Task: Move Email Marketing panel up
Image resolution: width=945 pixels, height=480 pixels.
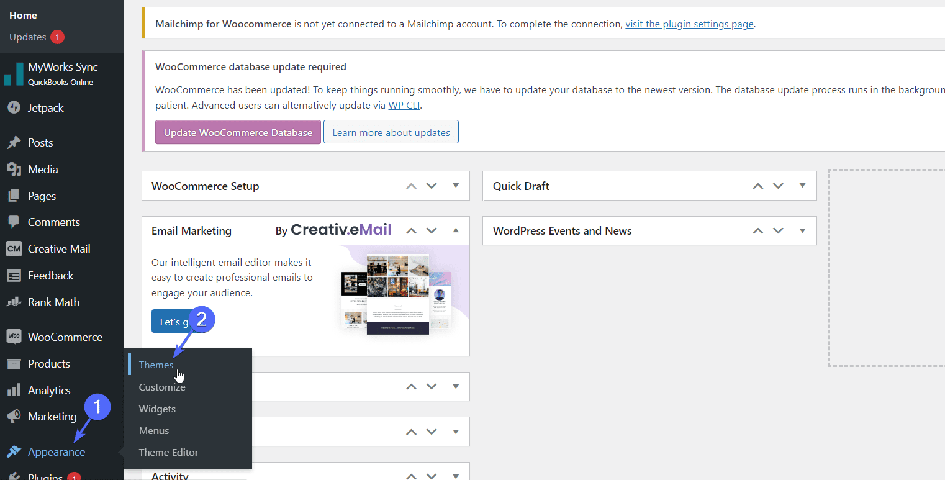Action: click(411, 230)
